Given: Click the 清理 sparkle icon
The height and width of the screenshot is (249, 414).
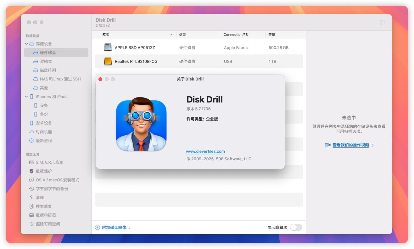Looking at the screenshot, I should (31, 197).
